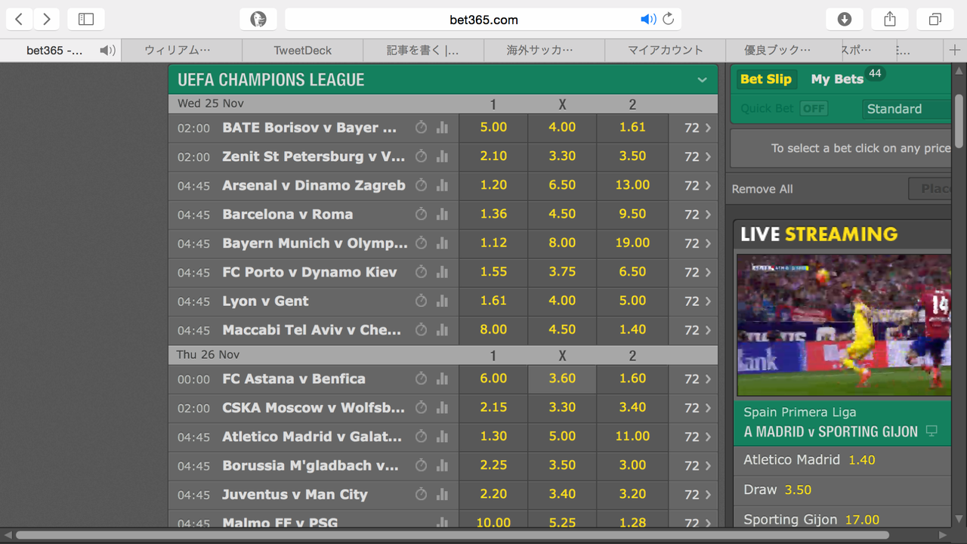Click stopwatch icon for Juventus v Man City
Screen dimensions: 967x544
422,495
